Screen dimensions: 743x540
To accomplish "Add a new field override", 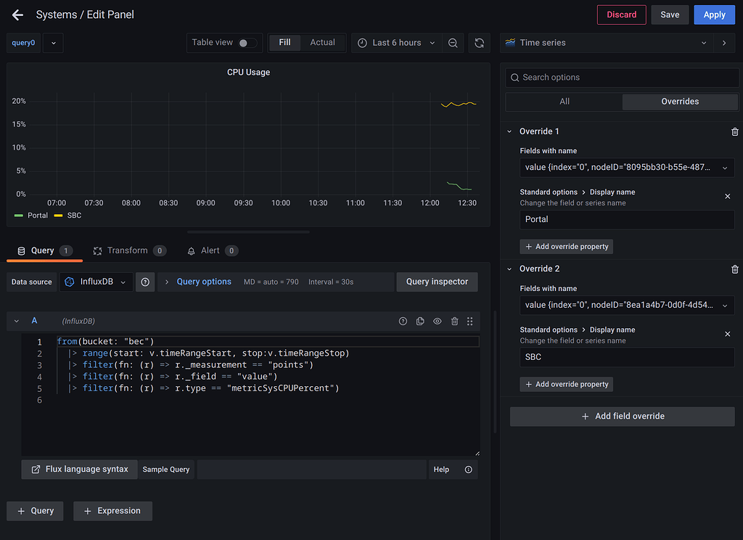I will pos(622,416).
